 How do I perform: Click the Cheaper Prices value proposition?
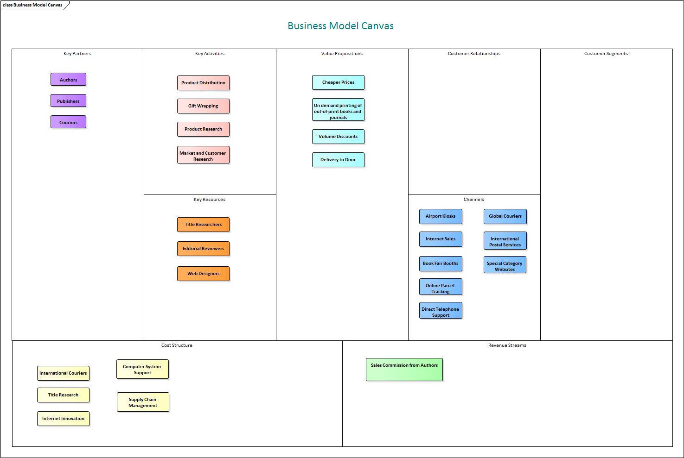[x=338, y=82]
